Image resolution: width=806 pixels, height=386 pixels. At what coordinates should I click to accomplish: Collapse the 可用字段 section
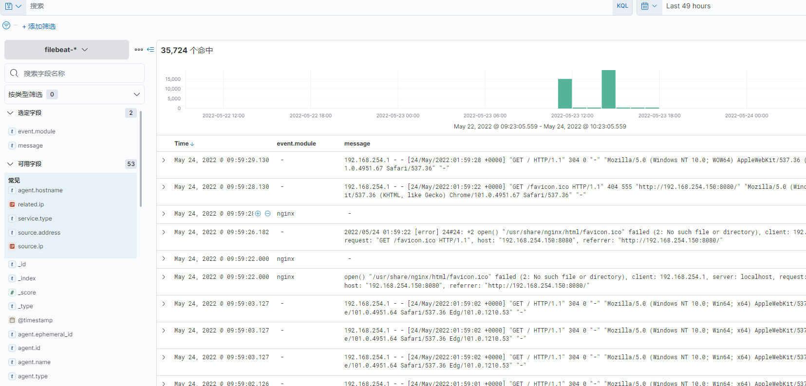pyautogui.click(x=10, y=164)
